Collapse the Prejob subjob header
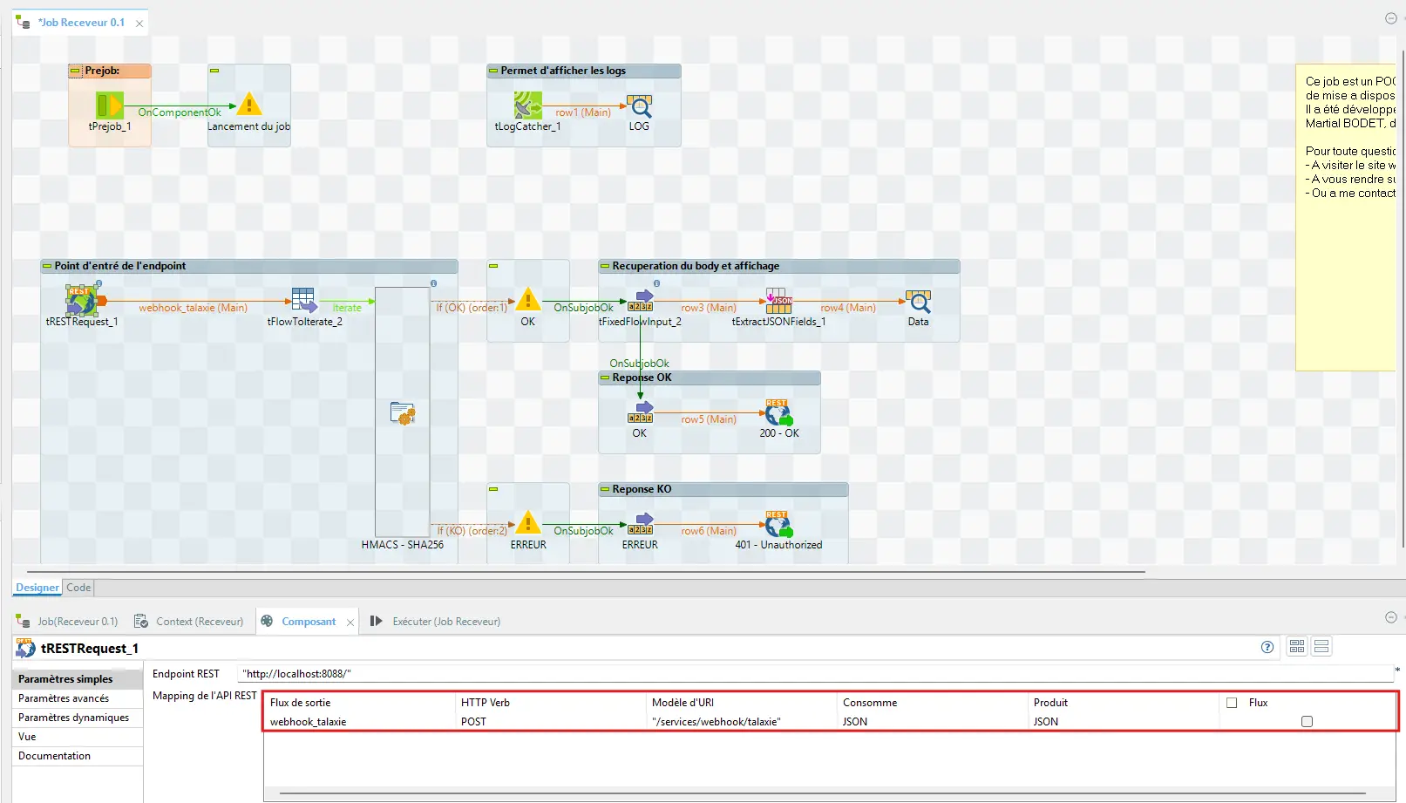 73,71
